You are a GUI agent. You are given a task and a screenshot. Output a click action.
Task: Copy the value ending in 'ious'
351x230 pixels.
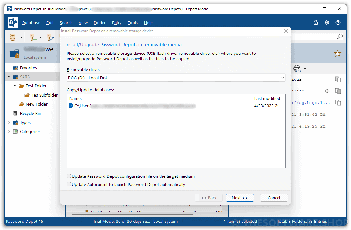338,79
